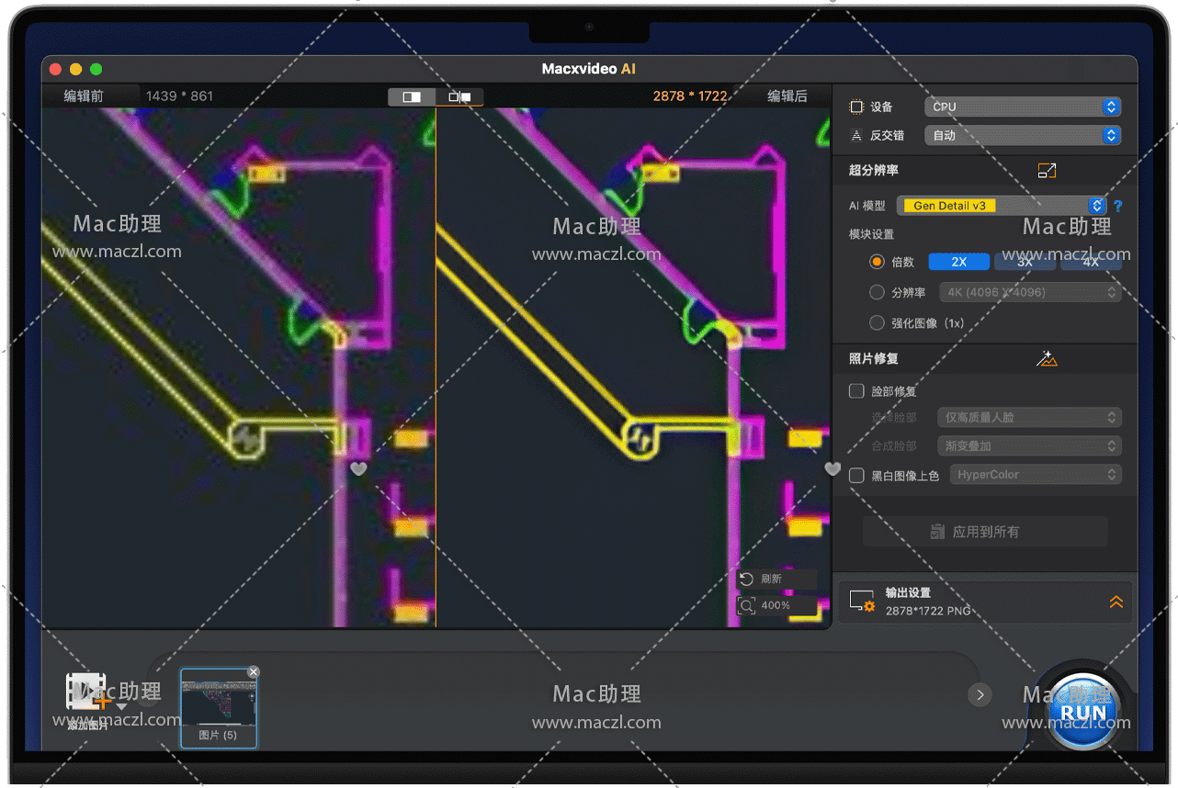
Task: Enable black-and-white colorize (黑白图像上色) checkbox
Action: coord(856,476)
